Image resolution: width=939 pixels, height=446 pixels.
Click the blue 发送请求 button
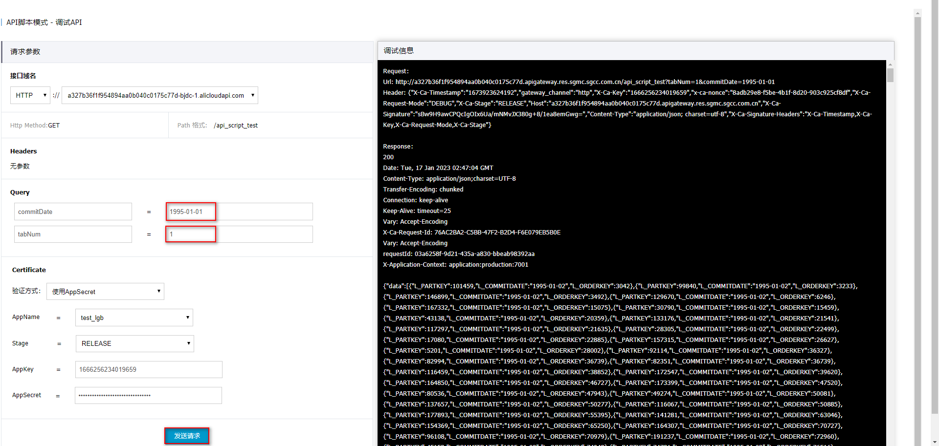[186, 435]
